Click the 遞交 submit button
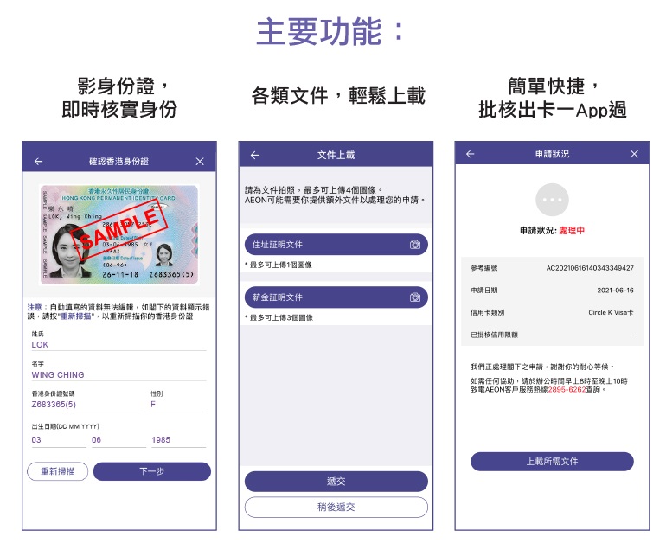 pyautogui.click(x=336, y=482)
